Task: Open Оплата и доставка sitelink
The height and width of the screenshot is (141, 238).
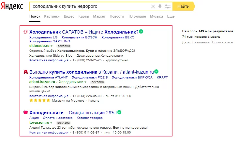Action: 58,118
